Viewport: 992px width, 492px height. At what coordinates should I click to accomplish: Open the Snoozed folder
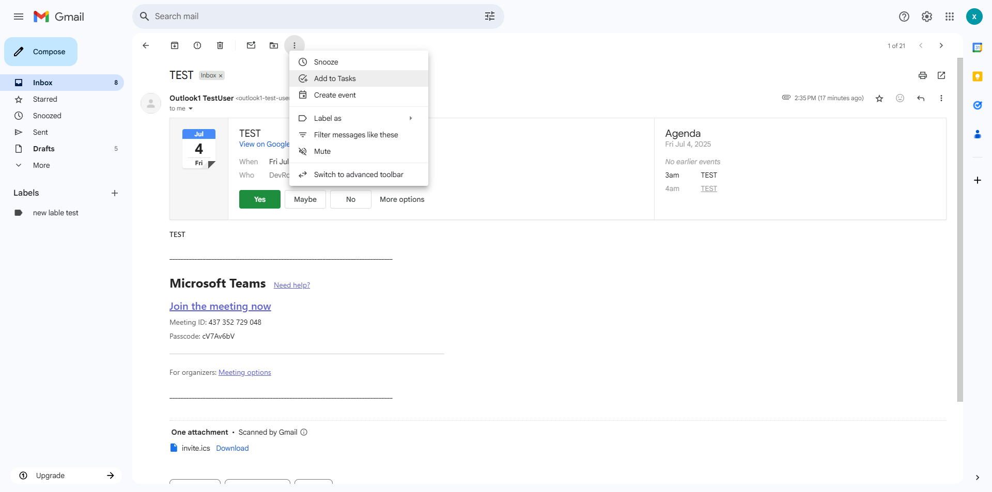pyautogui.click(x=62, y=116)
